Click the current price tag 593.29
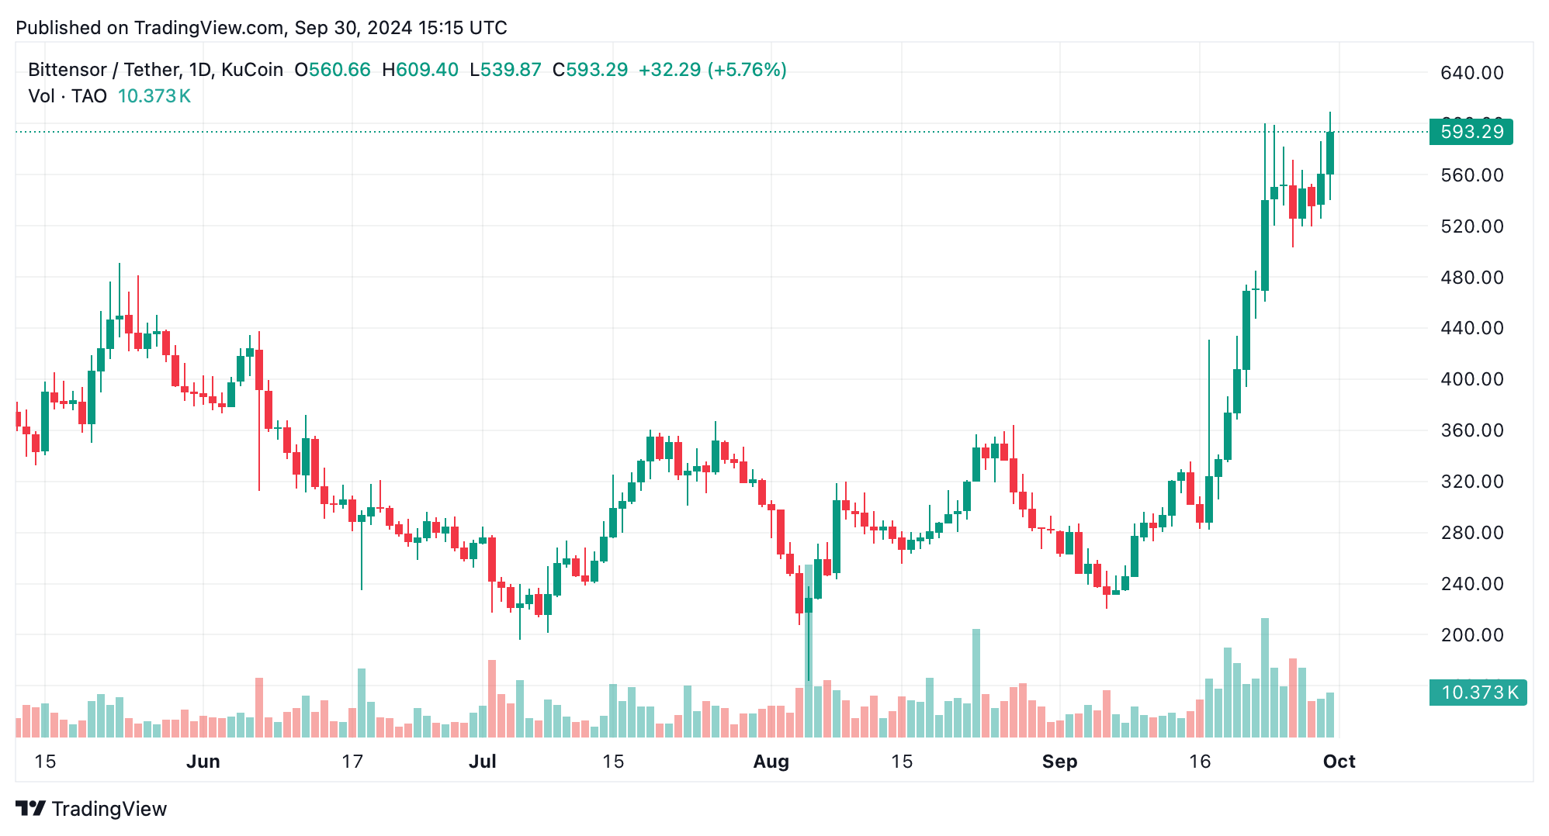 [1471, 132]
